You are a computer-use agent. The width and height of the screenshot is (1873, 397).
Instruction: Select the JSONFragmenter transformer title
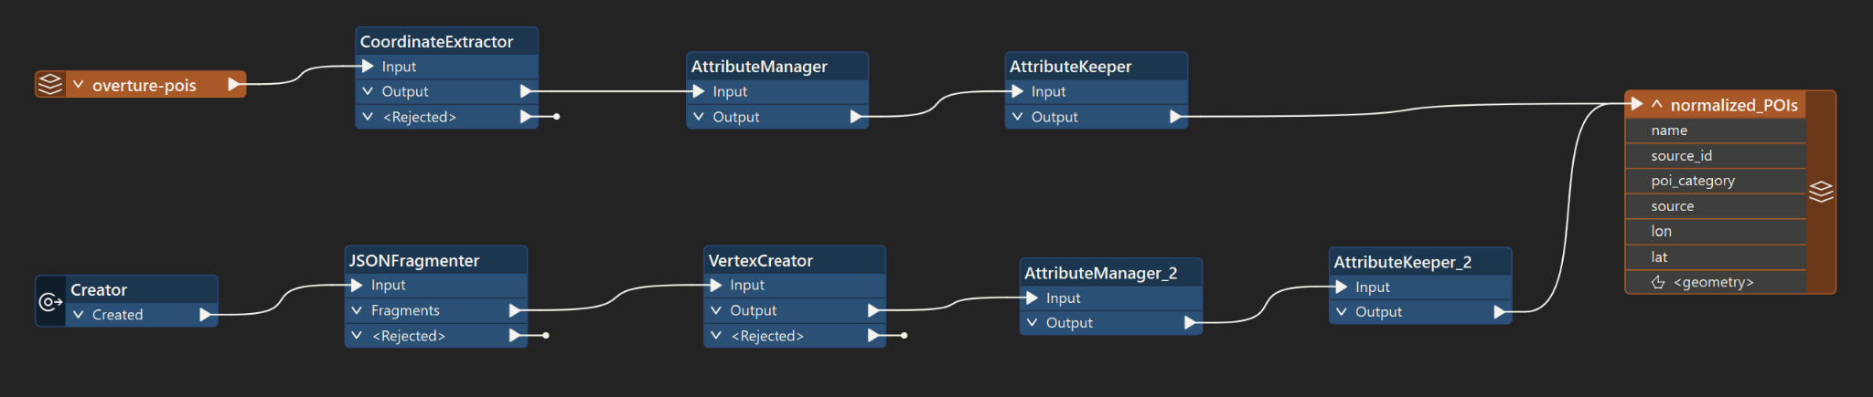pos(413,260)
